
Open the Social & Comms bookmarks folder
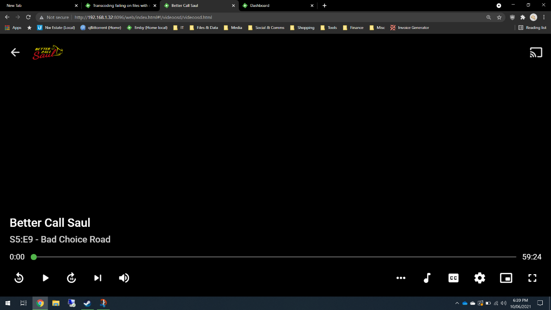[x=266, y=28]
